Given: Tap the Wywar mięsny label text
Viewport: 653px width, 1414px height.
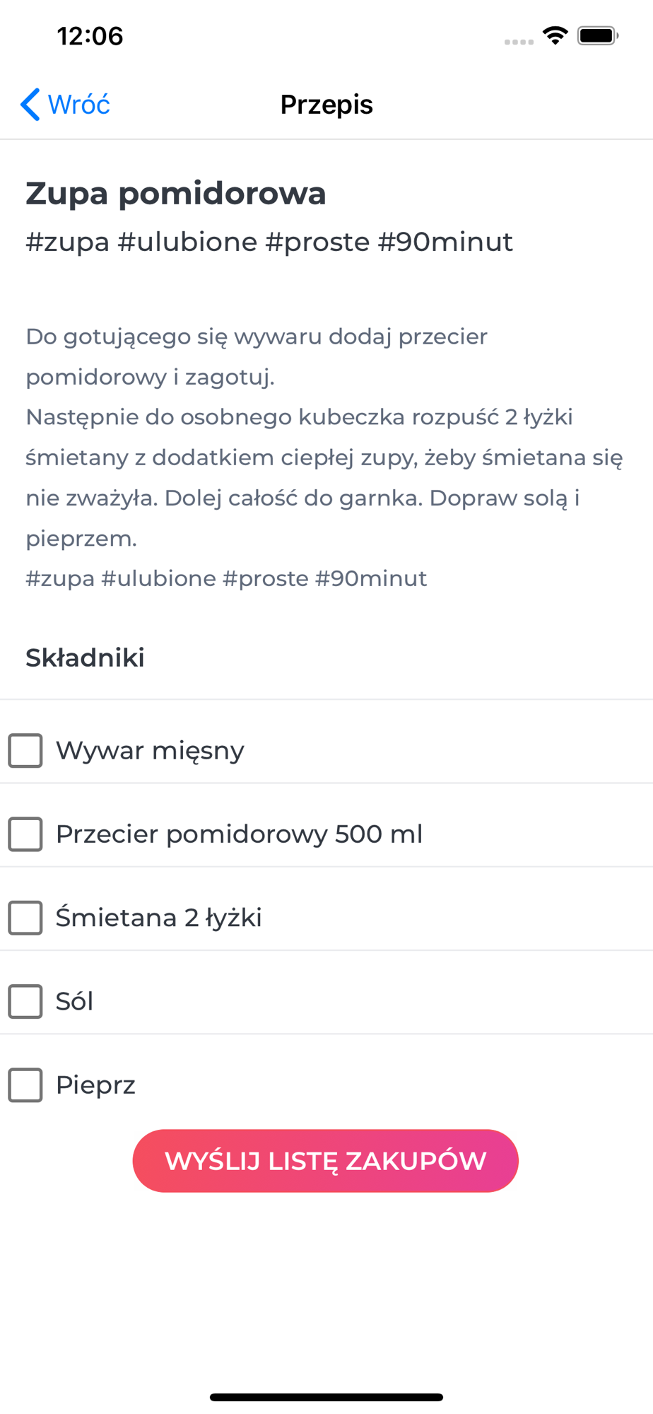Looking at the screenshot, I should tap(150, 750).
